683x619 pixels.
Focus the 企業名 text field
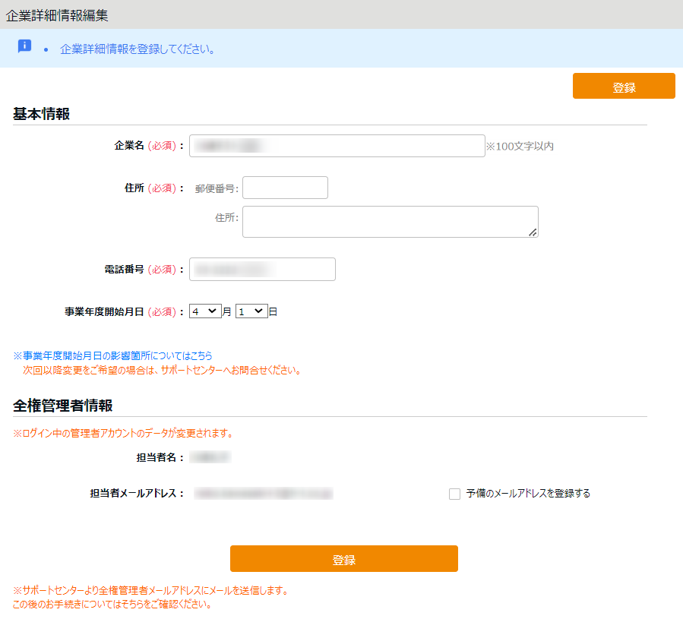[337, 146]
